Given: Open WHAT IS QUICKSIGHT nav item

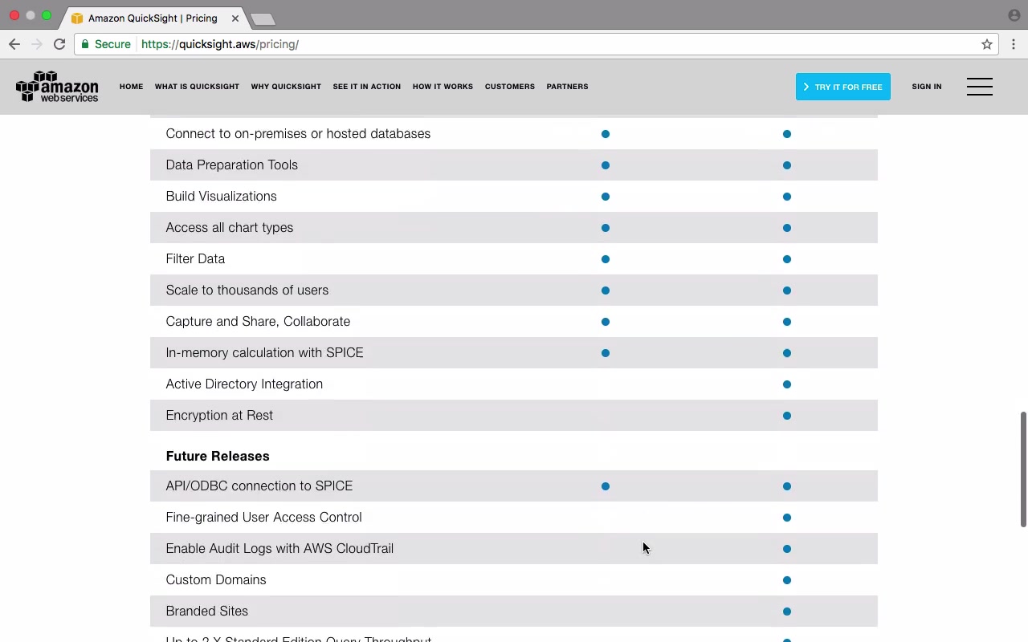Looking at the screenshot, I should click(x=197, y=87).
